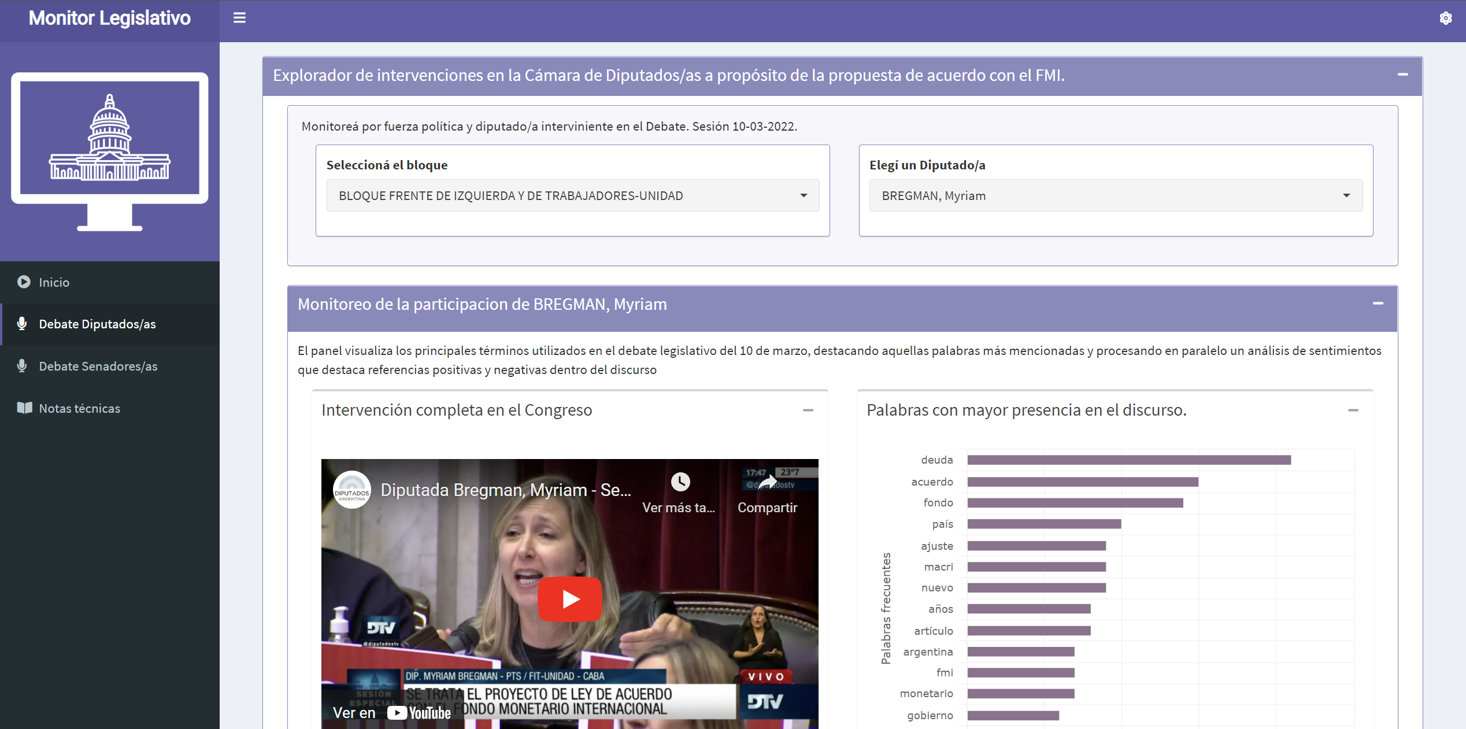The height and width of the screenshot is (729, 1466).
Task: Open the sidebar hamburger menu
Action: click(x=239, y=17)
